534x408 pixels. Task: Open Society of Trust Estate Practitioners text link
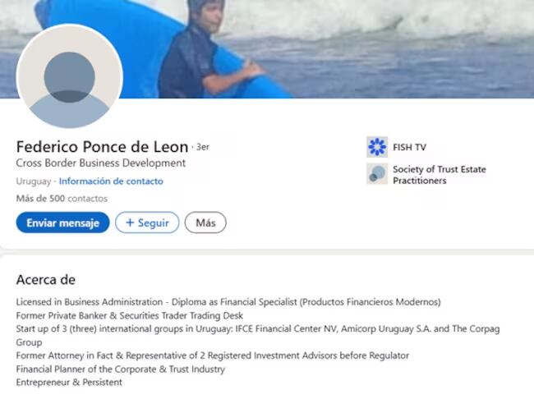click(439, 175)
